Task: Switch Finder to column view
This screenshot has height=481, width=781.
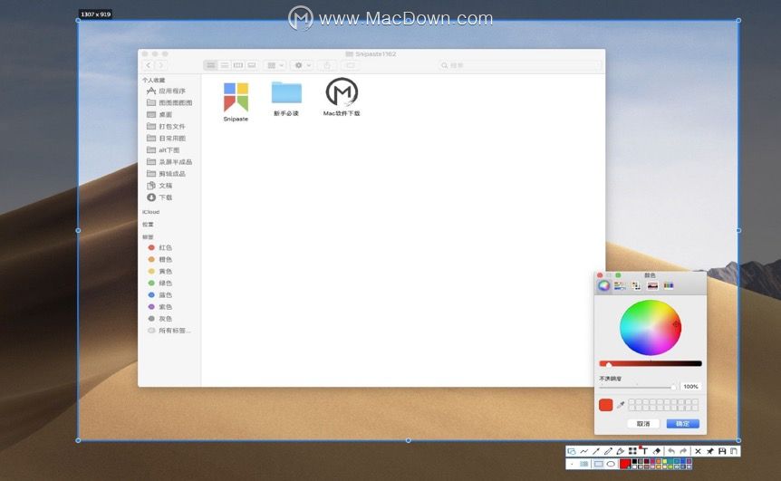Action: (238, 65)
